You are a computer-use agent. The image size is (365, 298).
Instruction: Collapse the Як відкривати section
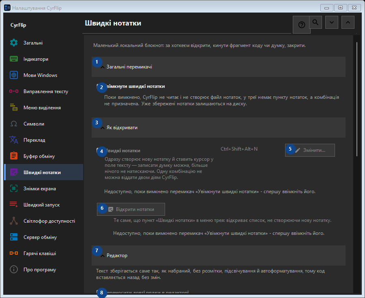click(x=218, y=128)
